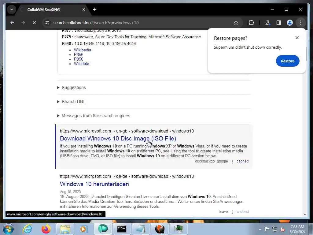Open cached link for ISO File result

pos(242,161)
